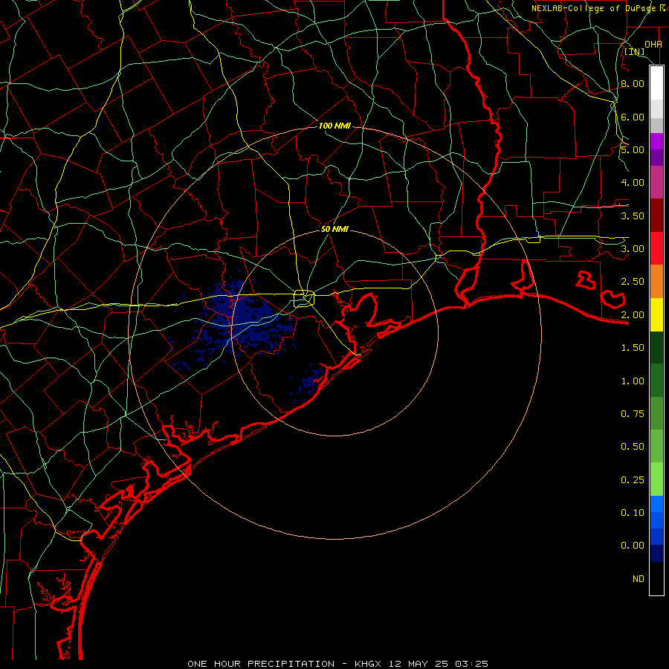Viewport: 669px width, 669px height.
Task: Click the 0.10 scale value
Action: [x=633, y=513]
